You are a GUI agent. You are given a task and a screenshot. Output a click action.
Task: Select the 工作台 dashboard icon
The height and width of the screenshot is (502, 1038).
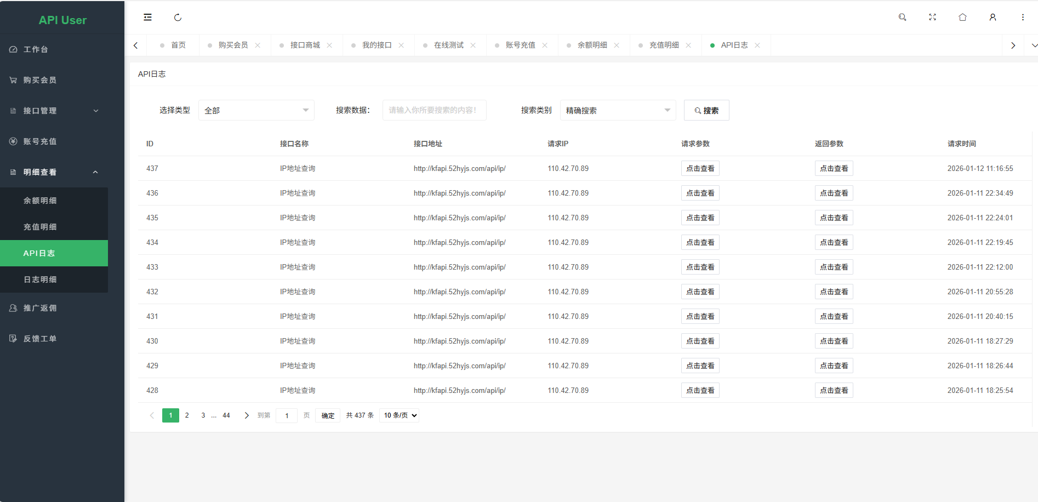[13, 49]
